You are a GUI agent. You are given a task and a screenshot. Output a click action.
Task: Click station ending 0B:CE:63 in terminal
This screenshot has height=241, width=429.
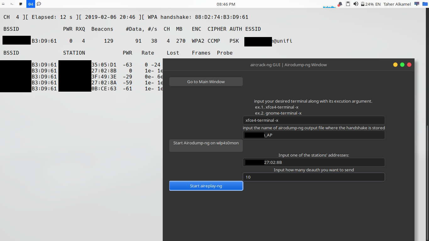tap(104, 88)
